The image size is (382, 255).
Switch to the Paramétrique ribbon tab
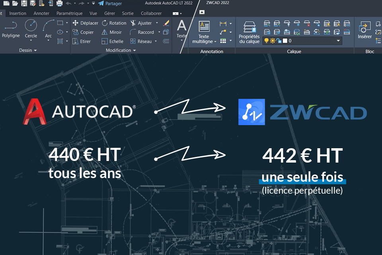tap(69, 14)
